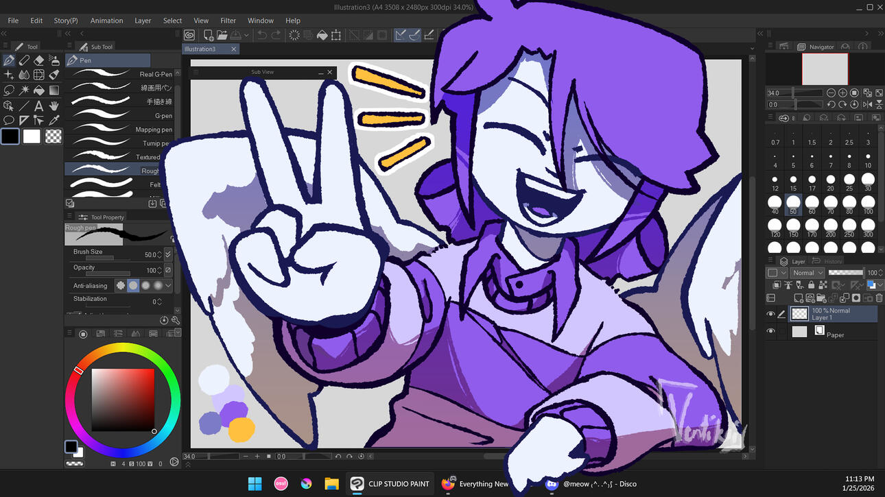The height and width of the screenshot is (497, 885).
Task: Open the layer blending mode dropdown showing Normal
Action: (807, 273)
